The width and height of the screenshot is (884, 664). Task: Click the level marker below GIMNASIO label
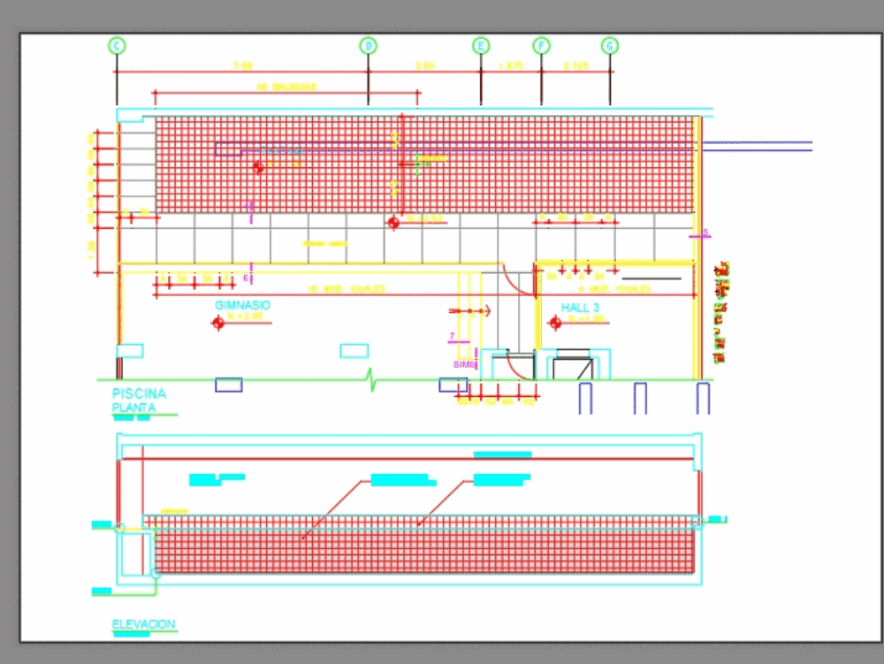pyautogui.click(x=217, y=323)
